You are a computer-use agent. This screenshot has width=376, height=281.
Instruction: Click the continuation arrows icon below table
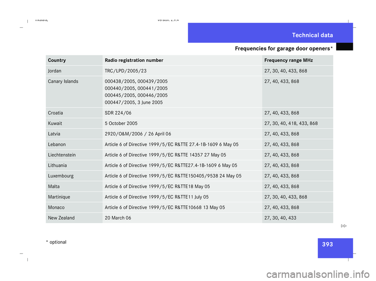click(x=343, y=226)
